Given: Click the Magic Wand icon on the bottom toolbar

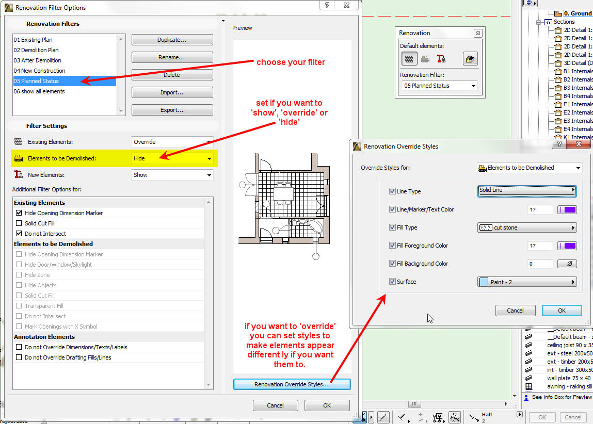Looking at the screenshot, I should pyautogui.click(x=454, y=417).
